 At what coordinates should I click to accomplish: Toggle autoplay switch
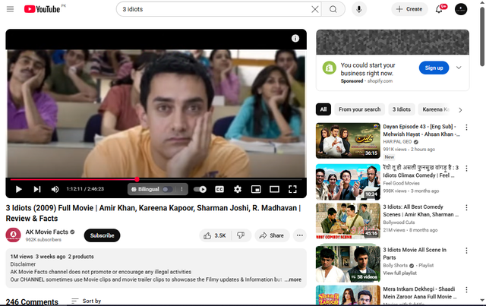pyautogui.click(x=200, y=189)
